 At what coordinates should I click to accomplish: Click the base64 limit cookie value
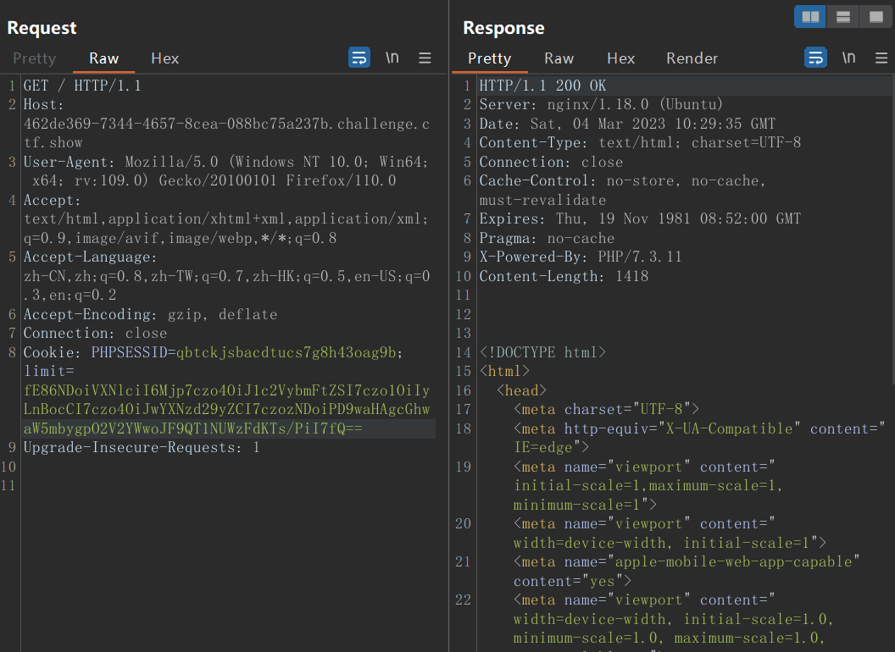click(226, 410)
